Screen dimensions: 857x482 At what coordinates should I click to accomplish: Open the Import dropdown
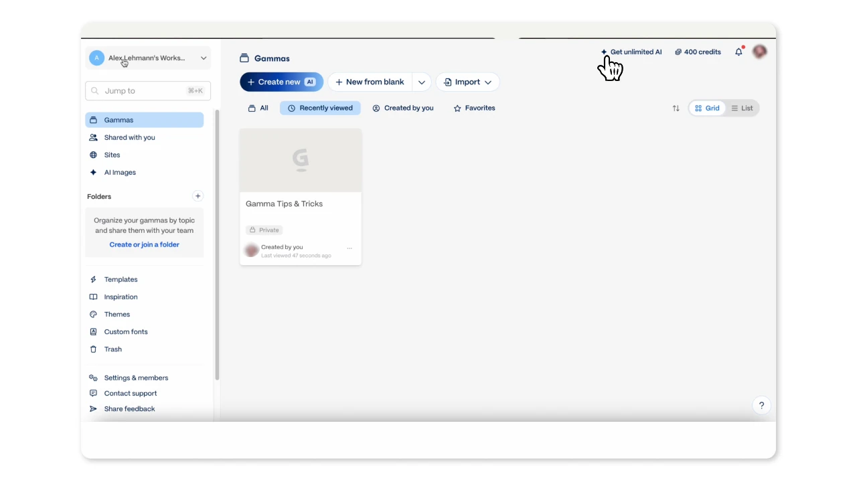point(467,82)
